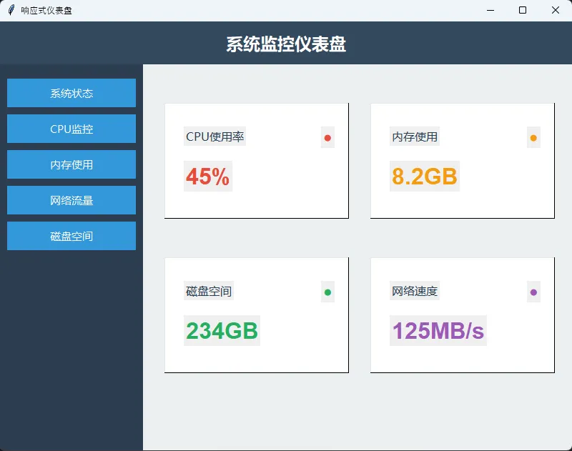572x451 pixels.
Task: Click the CPU使用率 card title label
Action: [215, 137]
